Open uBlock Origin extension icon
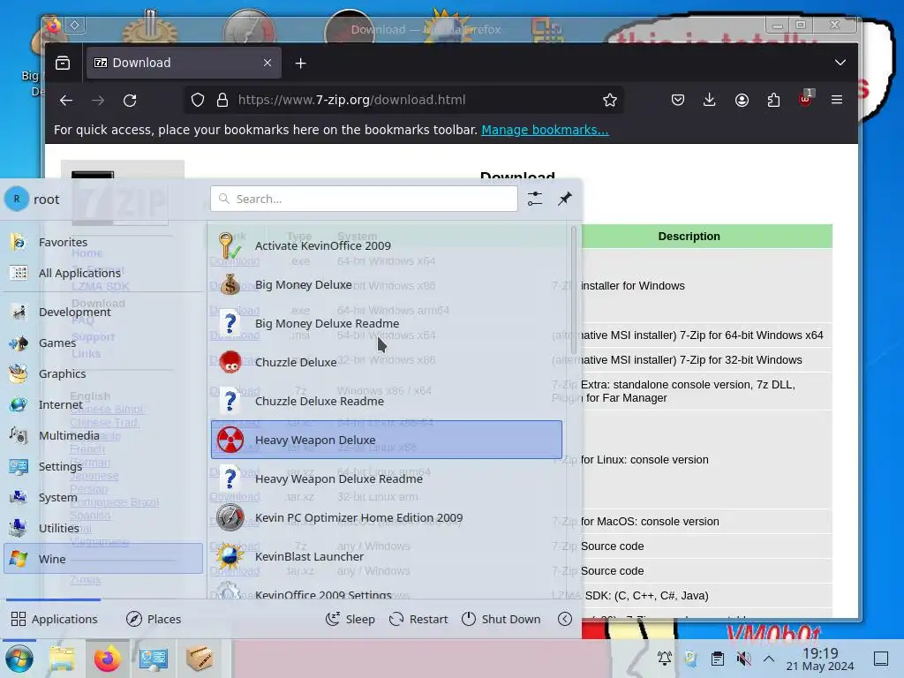Viewport: 904px width, 678px height. (x=805, y=99)
